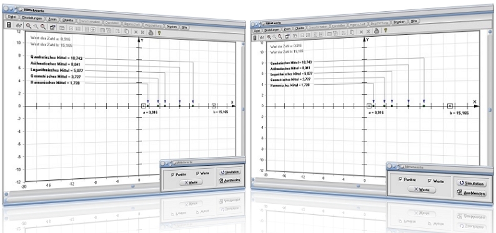The height and width of the screenshot is (233, 496).
Task: Zoom in using left window magnifier-plus icon
Action: tap(29, 26)
